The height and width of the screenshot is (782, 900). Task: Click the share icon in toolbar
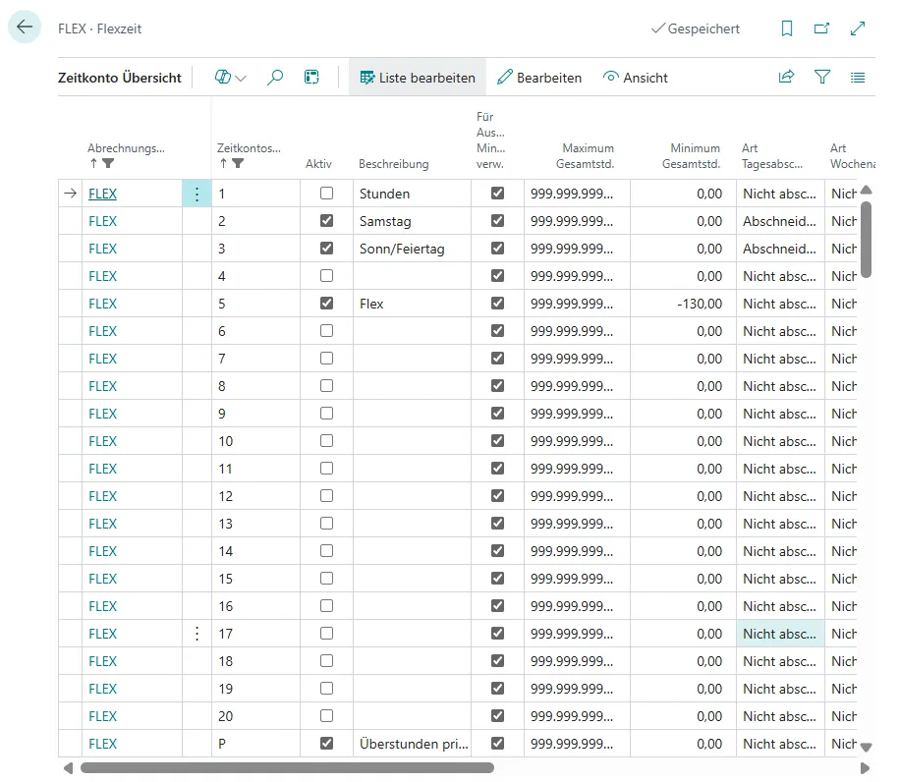[786, 78]
